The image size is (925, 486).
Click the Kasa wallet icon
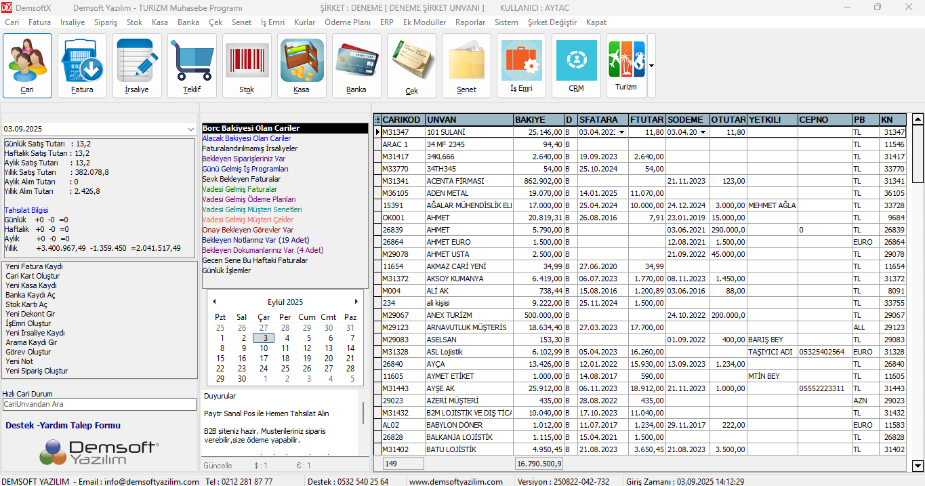tap(302, 65)
